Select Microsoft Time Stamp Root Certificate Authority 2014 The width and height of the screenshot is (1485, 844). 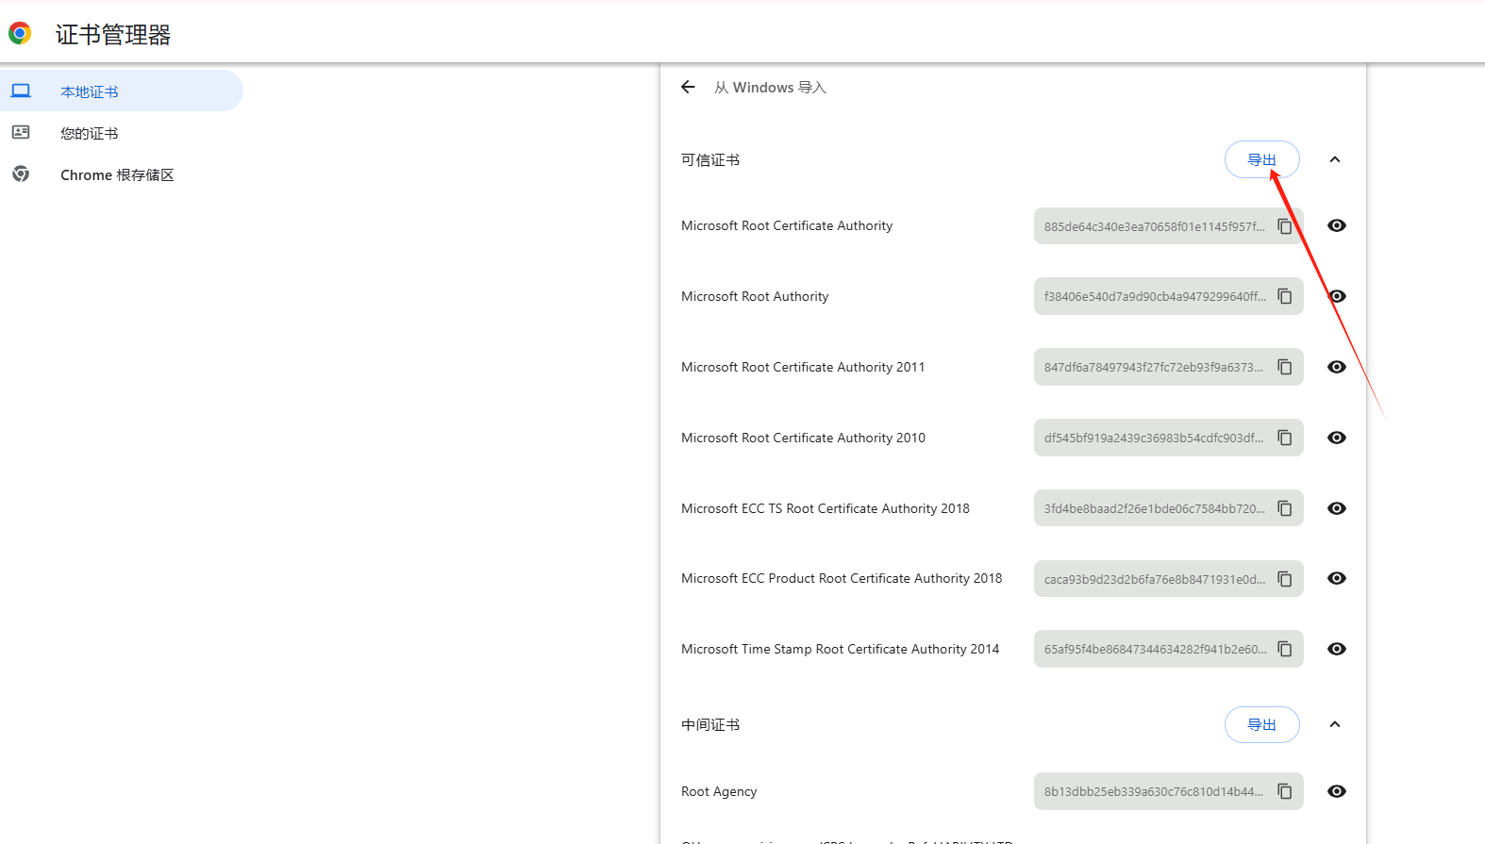coord(840,649)
